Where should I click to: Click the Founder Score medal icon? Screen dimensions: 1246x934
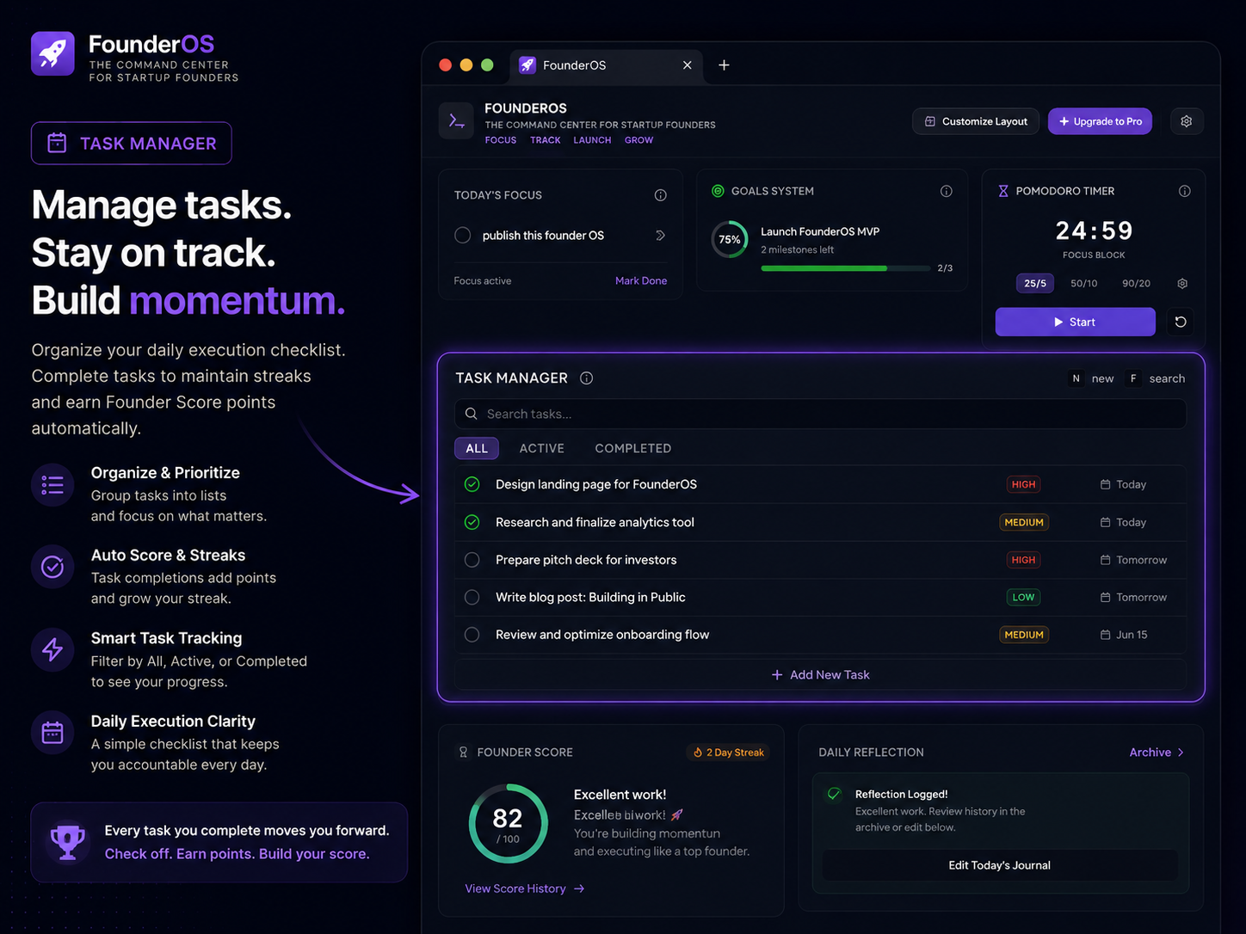pos(463,753)
